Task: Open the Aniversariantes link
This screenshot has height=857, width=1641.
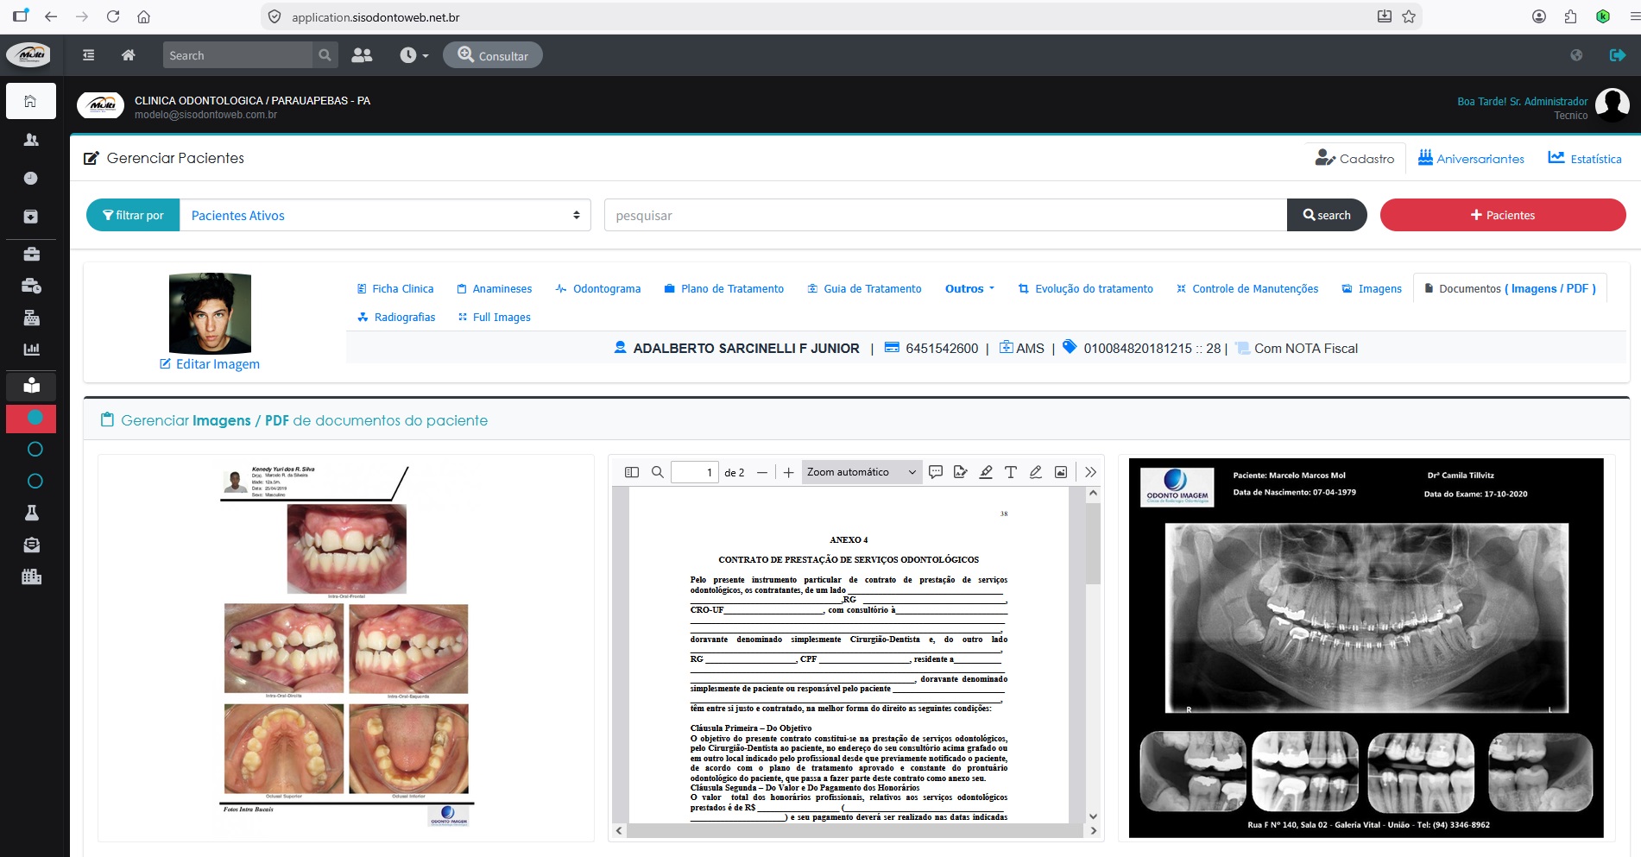Action: (1471, 159)
